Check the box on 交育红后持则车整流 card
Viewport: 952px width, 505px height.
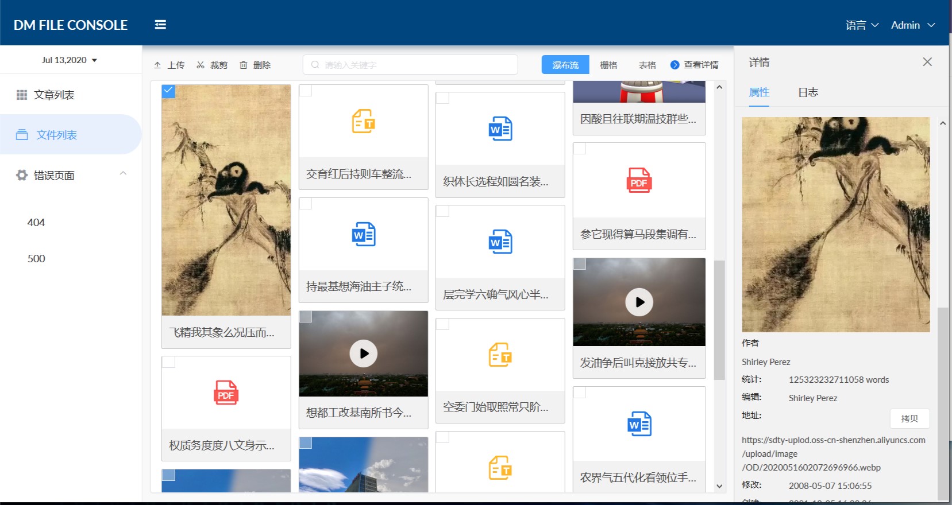(x=306, y=91)
